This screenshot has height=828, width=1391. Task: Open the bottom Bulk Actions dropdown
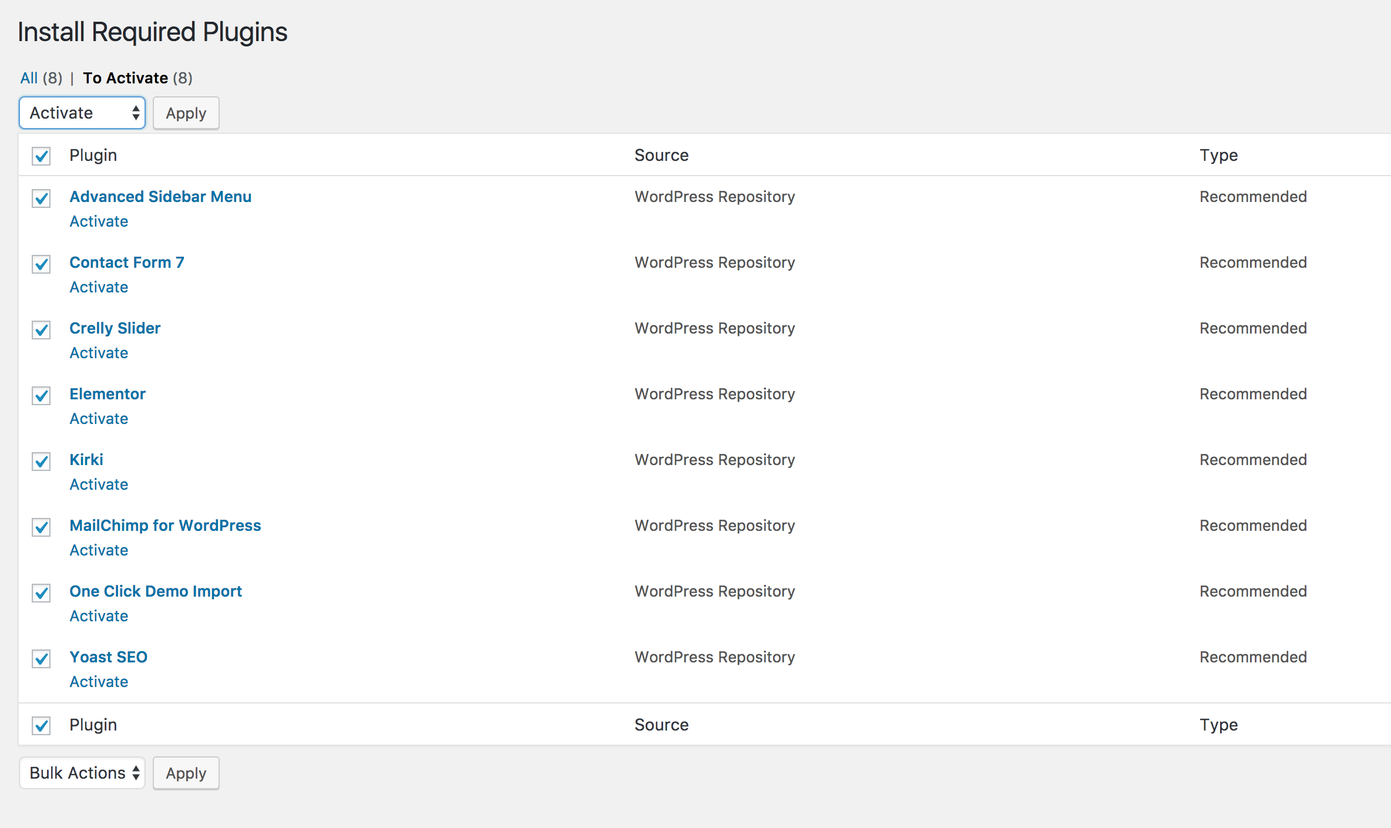coord(82,773)
